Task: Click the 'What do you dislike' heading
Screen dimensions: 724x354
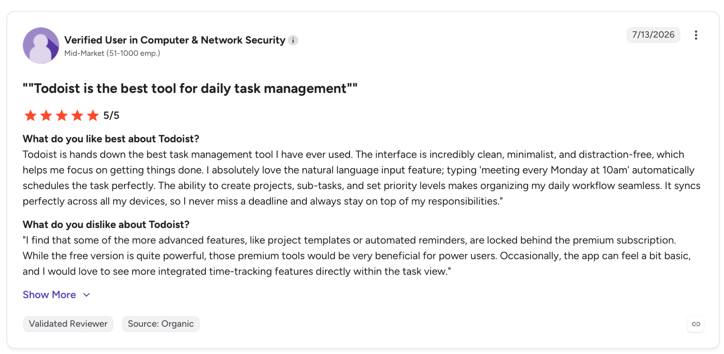Action: (x=106, y=225)
